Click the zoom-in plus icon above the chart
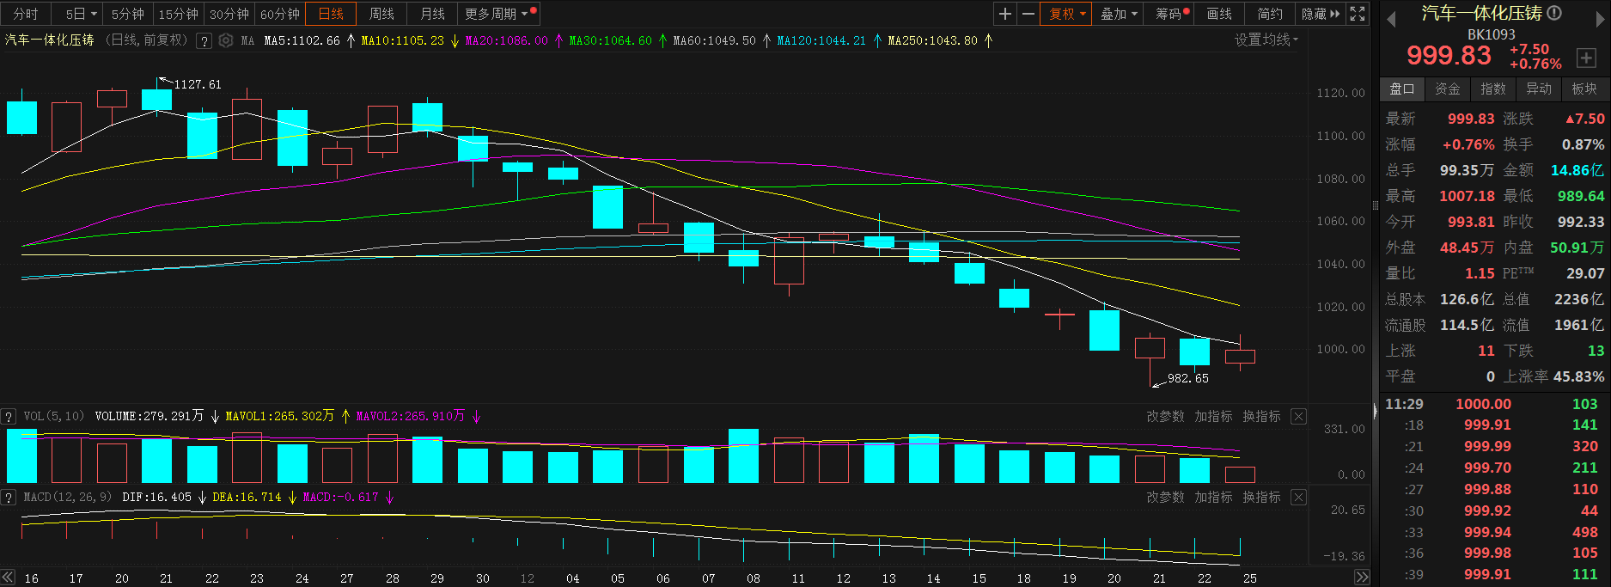The height and width of the screenshot is (587, 1611). click(1005, 14)
